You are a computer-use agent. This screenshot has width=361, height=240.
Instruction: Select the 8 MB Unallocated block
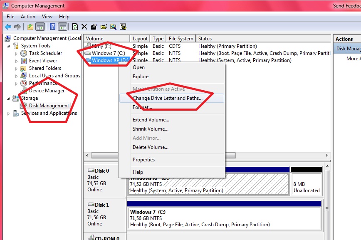tap(307, 184)
